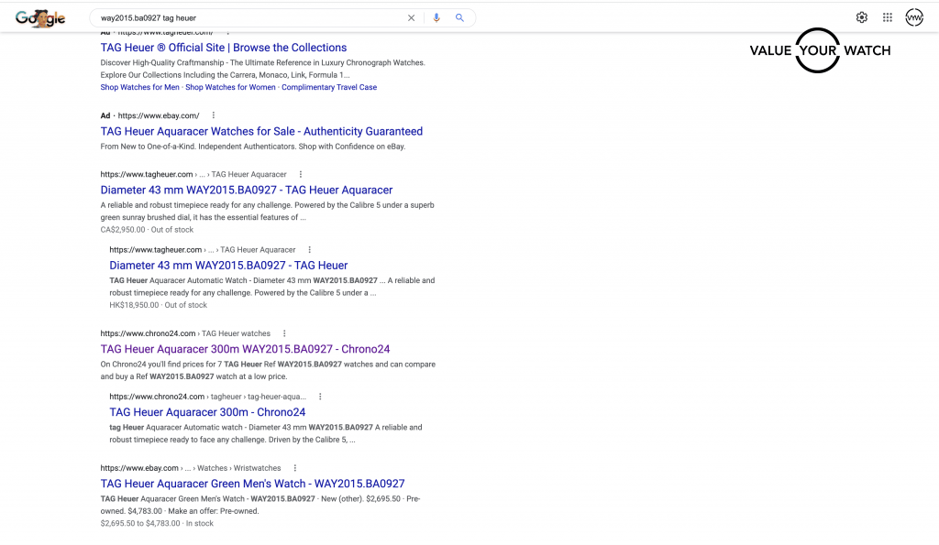
Task: Open Complimentary Travel Case sitelink
Action: coord(329,87)
